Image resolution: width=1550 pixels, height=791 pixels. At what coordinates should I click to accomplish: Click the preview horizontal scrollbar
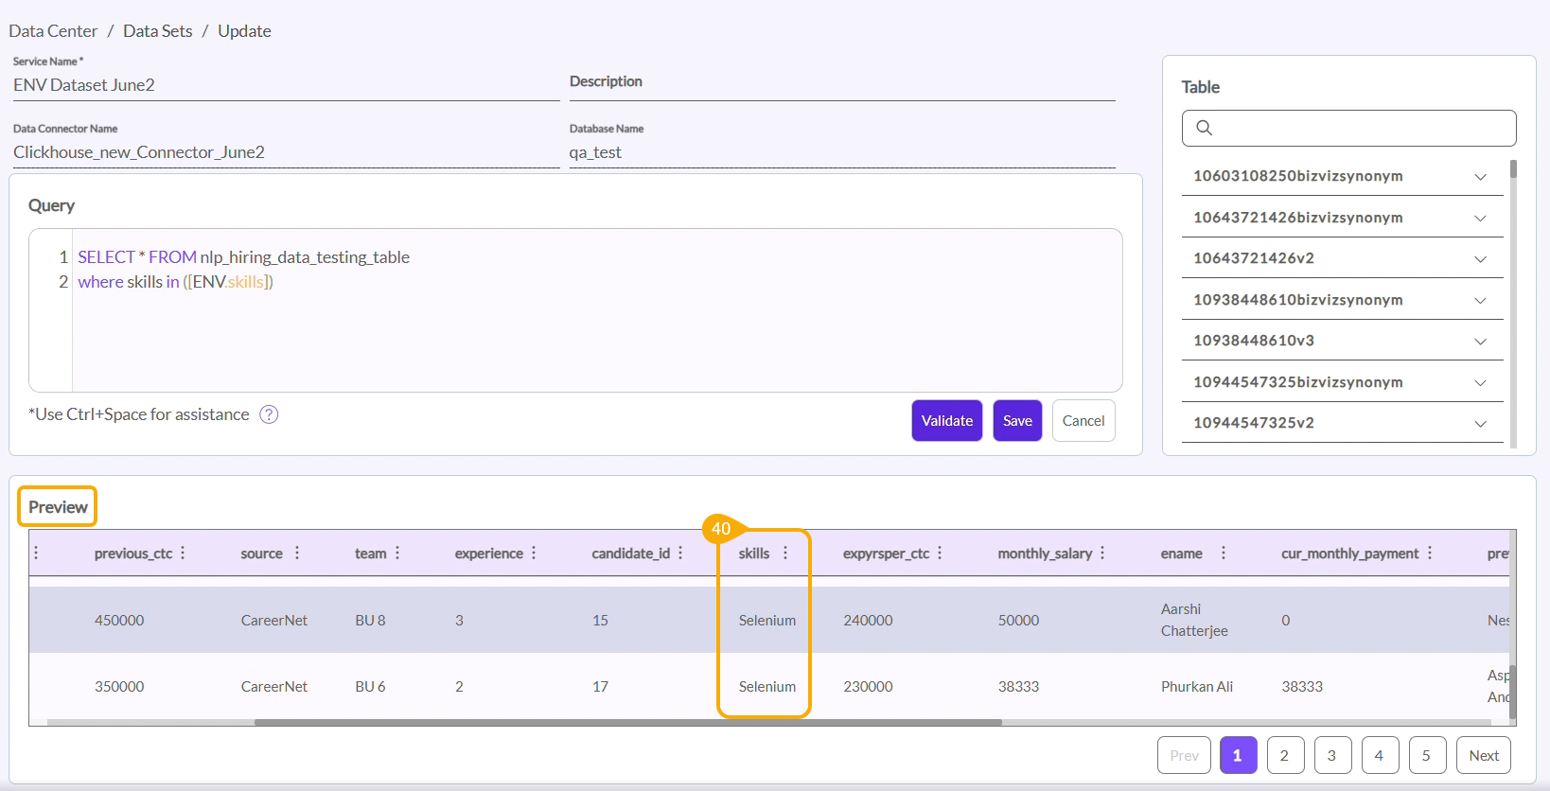pyautogui.click(x=627, y=722)
